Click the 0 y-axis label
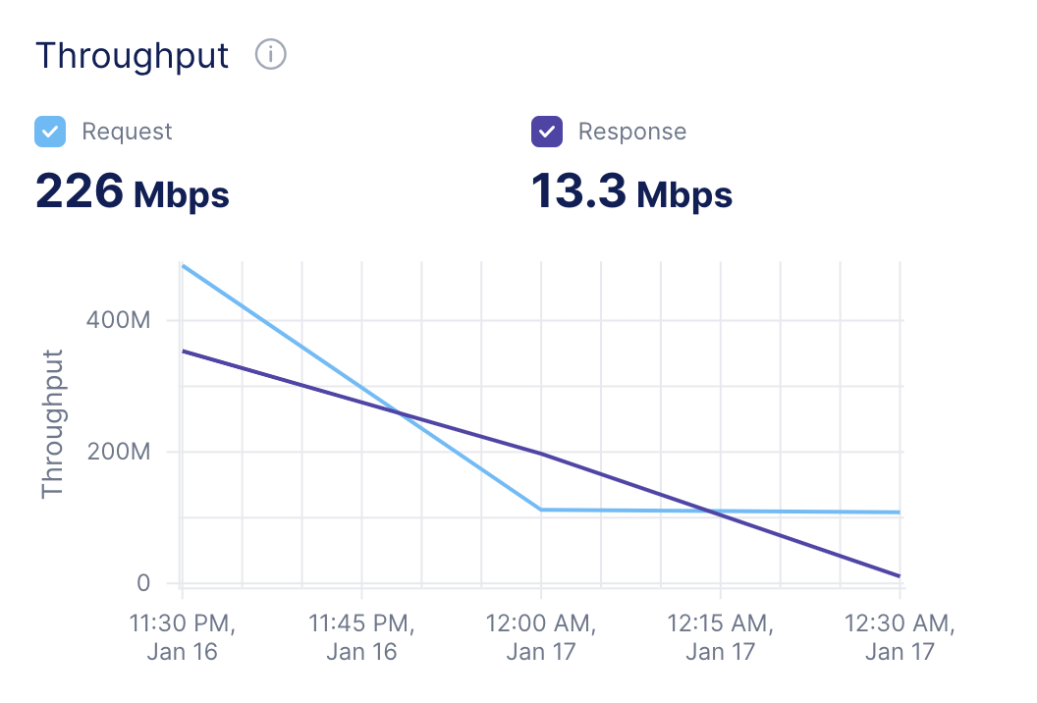 pos(143,583)
